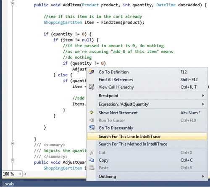This screenshot has height=187, width=210.
Task: Click the Alt+Num * shortcut label
Action: pos(190,113)
